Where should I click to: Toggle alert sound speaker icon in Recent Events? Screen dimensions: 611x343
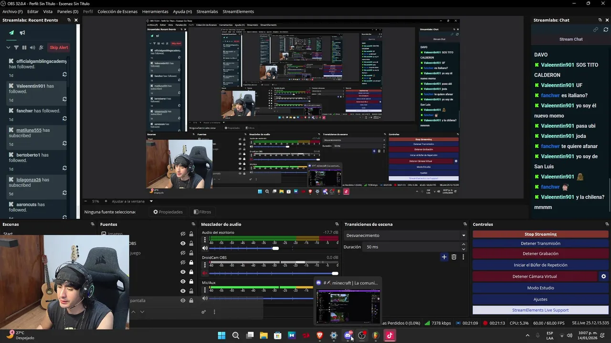tap(32, 48)
